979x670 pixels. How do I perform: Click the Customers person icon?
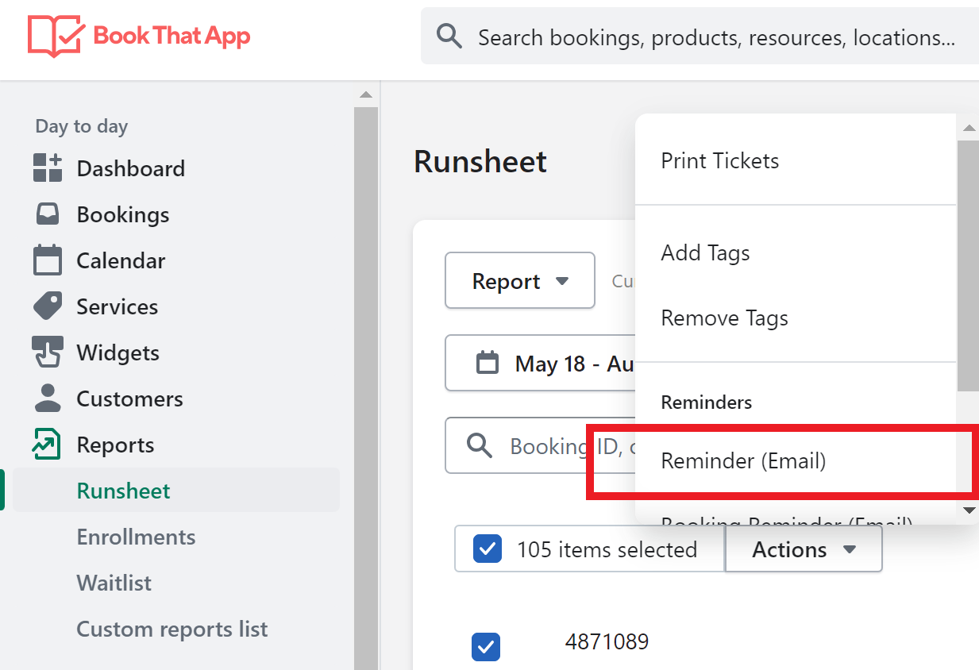coord(48,399)
